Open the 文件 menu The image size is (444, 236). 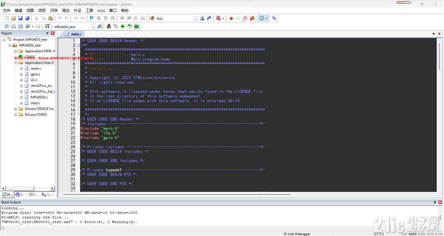[6, 11]
